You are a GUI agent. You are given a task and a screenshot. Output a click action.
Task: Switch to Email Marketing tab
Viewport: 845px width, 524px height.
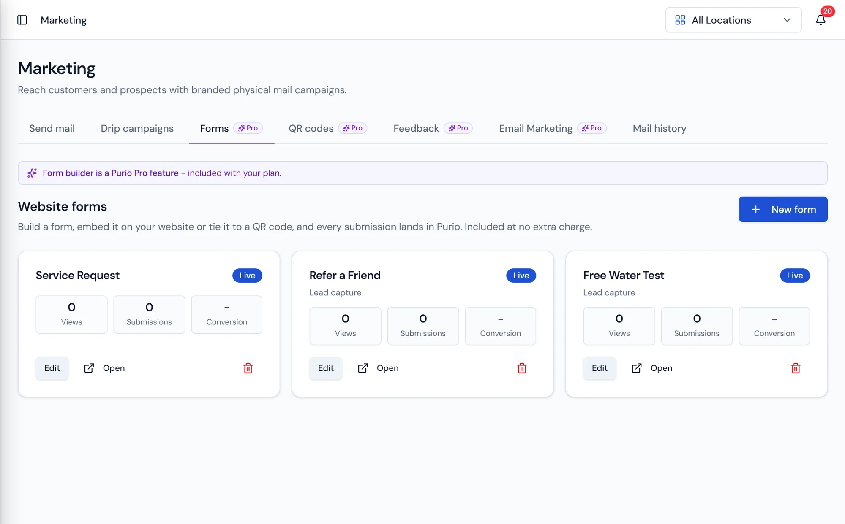click(553, 128)
